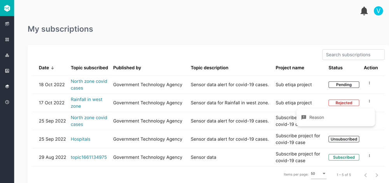The image size is (389, 183).
Task: Select Reason from the action popup menu
Action: (x=316, y=117)
